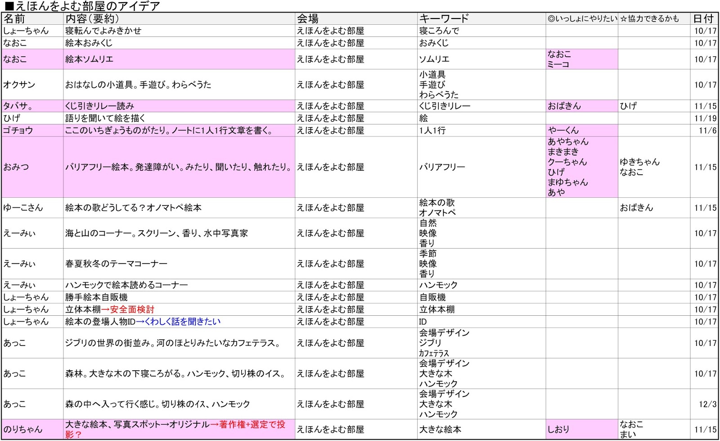Select the name cell のりちゃん
Image resolution: width=720 pixels, height=441 pixels.
pos(32,430)
